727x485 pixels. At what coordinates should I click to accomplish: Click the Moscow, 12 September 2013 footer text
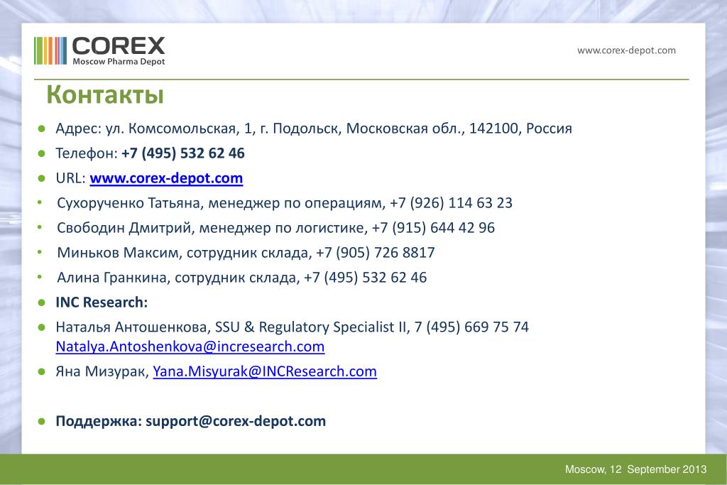pos(635,469)
